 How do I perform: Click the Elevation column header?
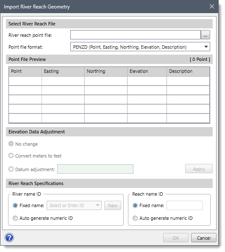tap(147, 71)
